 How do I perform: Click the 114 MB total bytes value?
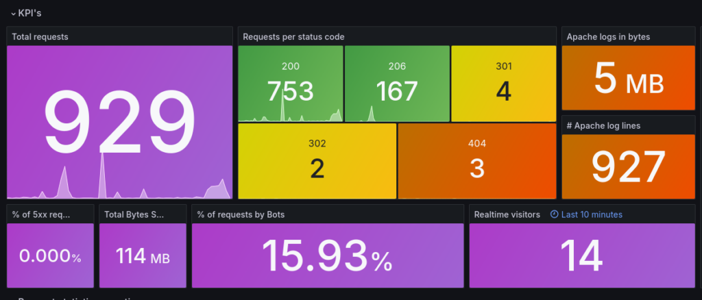pyautogui.click(x=143, y=256)
